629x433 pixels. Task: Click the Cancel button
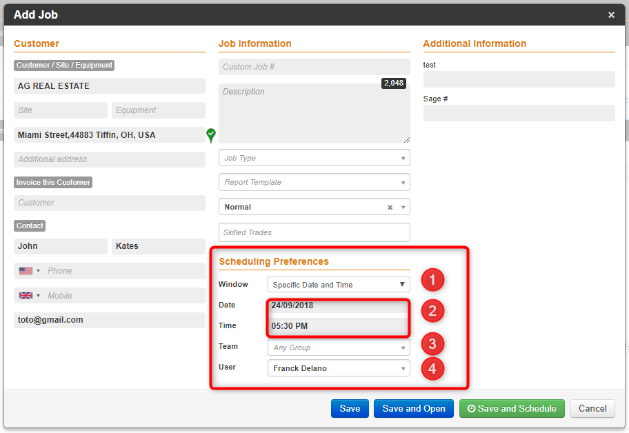(x=592, y=409)
